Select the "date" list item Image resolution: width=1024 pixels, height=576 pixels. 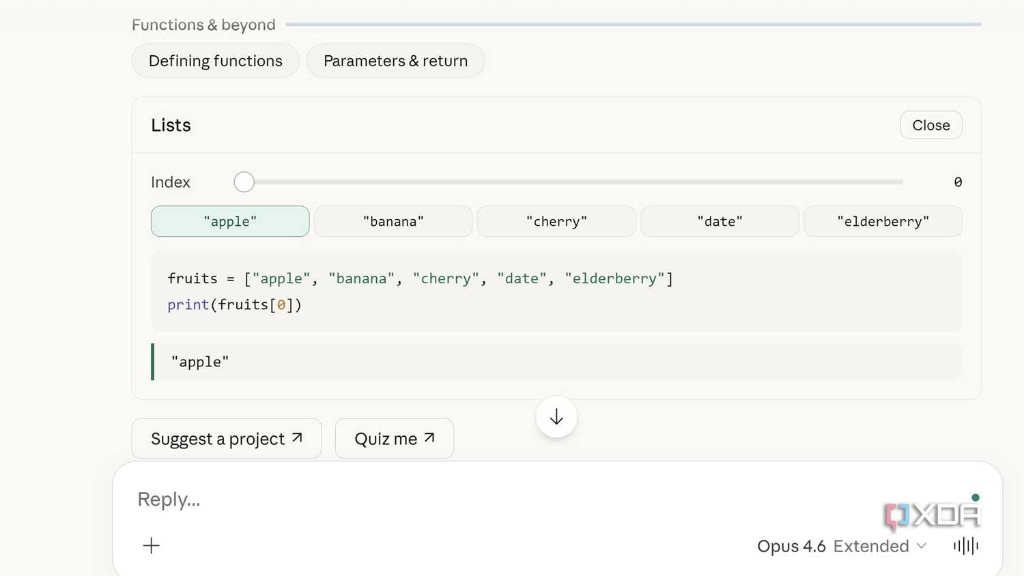point(720,221)
